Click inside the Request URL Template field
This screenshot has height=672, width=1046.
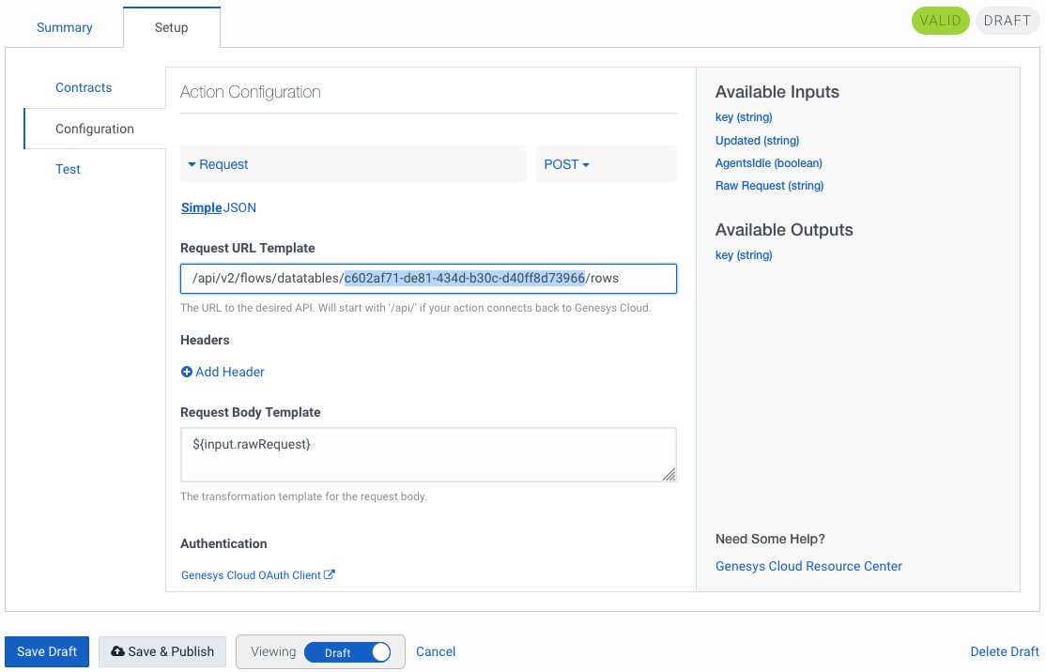click(427, 278)
